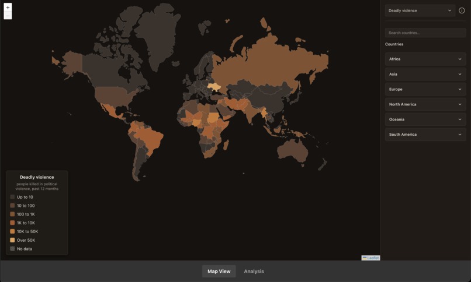
Task: Click the 'No data' legend swatch
Action: [x=12, y=249]
